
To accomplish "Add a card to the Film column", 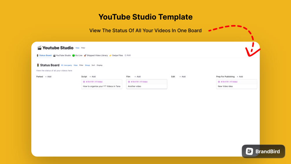I will click(x=138, y=77).
